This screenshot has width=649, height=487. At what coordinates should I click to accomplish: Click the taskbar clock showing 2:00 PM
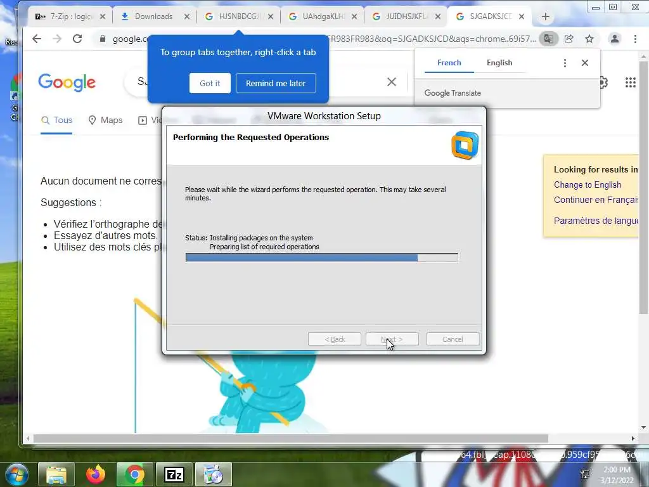coord(617,474)
